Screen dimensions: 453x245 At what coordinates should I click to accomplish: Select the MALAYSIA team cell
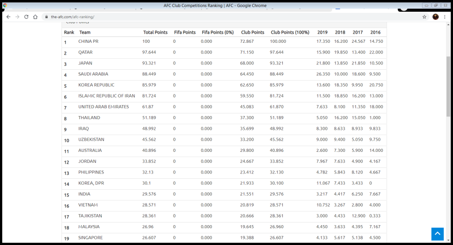pyautogui.click(x=89, y=227)
